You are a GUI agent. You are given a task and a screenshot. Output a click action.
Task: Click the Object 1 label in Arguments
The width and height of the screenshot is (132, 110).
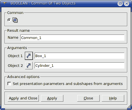(x=15, y=56)
